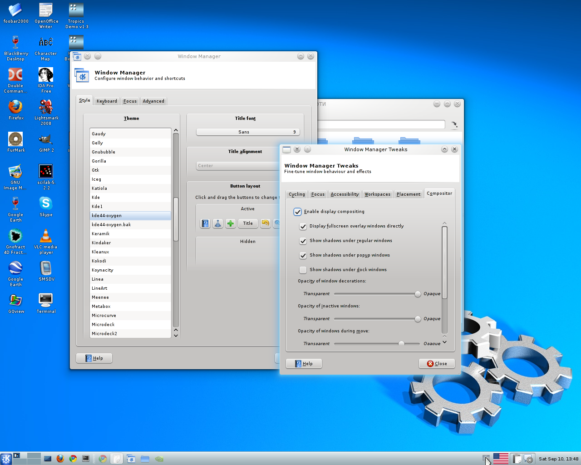The width and height of the screenshot is (581, 465).
Task: Click the Menu icon in the Active button row
Action: (218, 223)
